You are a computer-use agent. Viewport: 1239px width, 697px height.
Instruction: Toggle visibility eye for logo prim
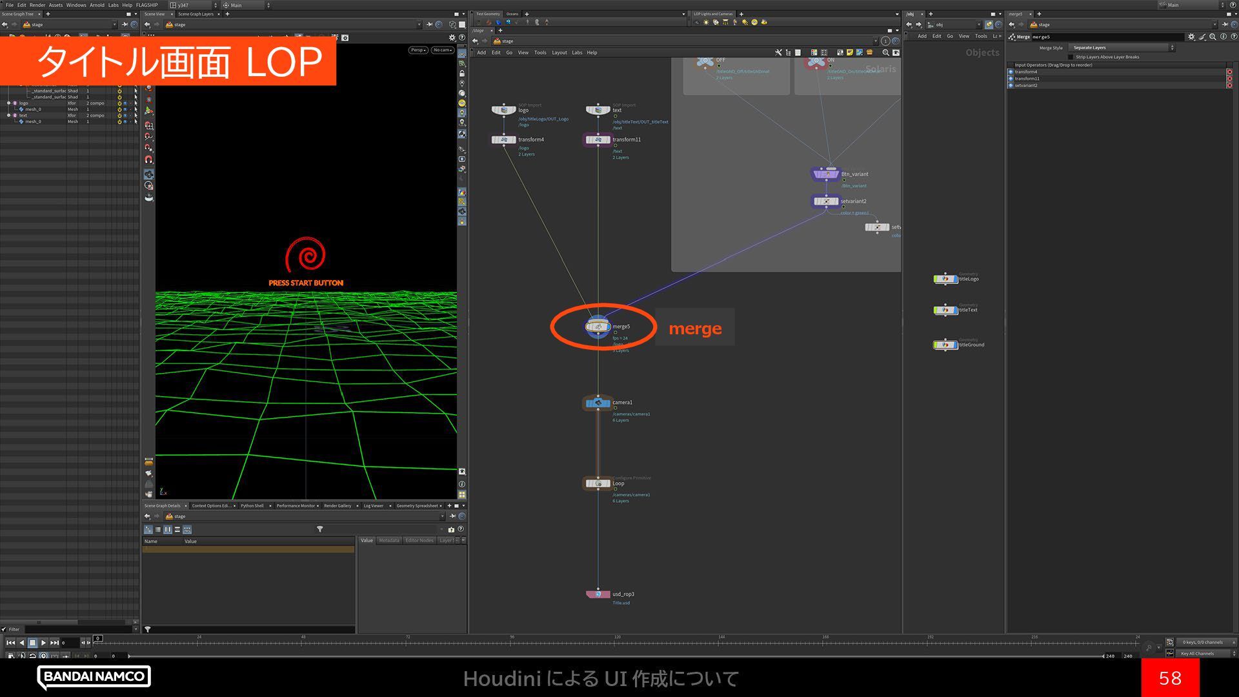coord(125,103)
